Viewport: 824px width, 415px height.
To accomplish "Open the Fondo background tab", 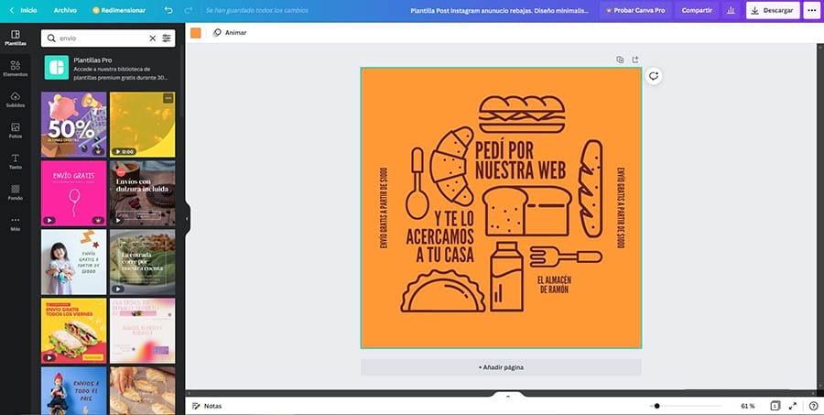I will [16, 192].
